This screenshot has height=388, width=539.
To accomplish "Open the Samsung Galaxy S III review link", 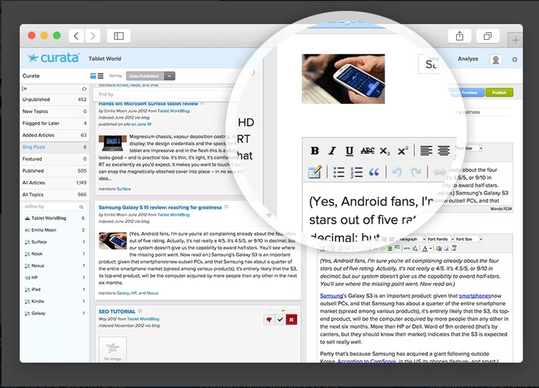I will (160, 207).
